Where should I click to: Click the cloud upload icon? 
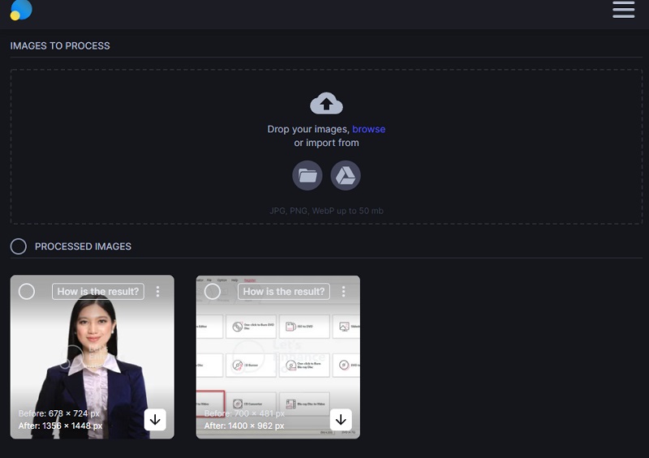[326, 104]
